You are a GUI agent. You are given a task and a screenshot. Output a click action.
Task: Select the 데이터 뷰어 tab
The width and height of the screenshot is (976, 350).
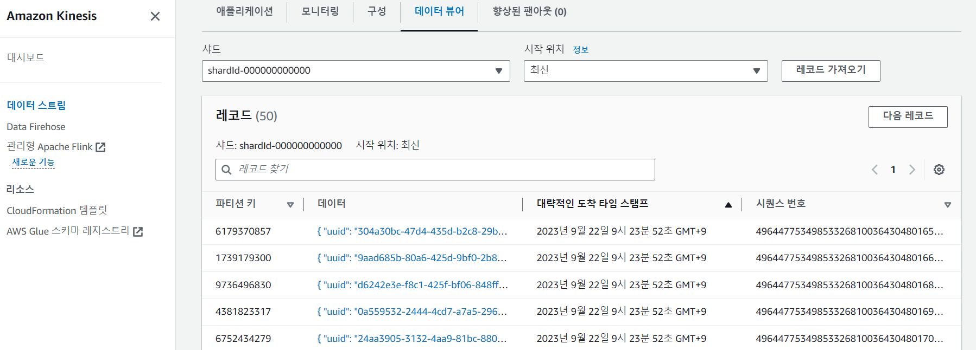(x=439, y=11)
